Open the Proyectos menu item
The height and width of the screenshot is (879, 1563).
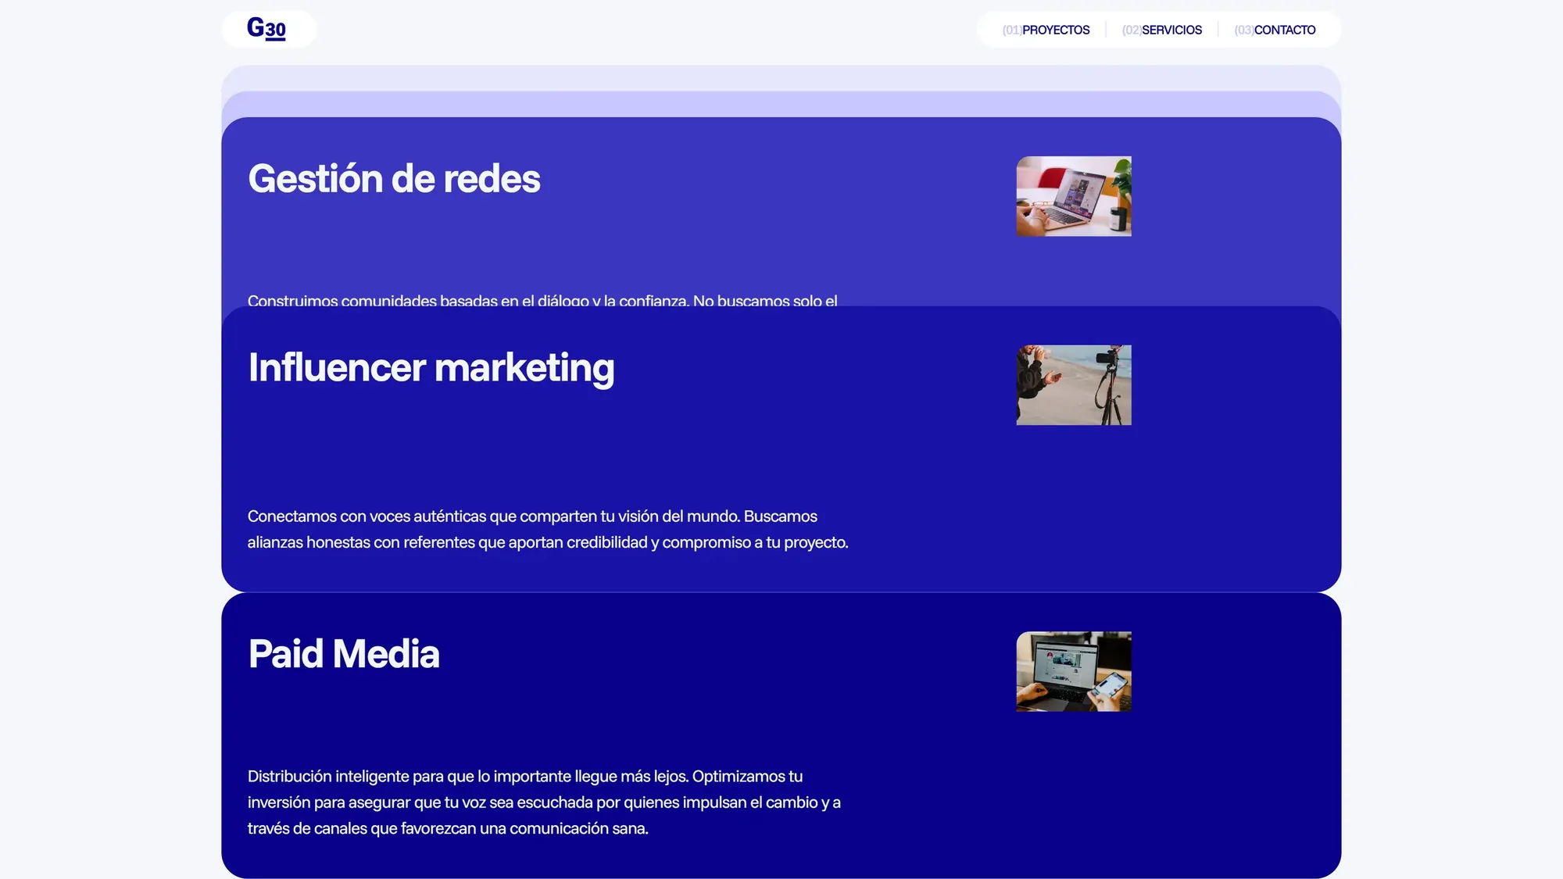click(1046, 30)
